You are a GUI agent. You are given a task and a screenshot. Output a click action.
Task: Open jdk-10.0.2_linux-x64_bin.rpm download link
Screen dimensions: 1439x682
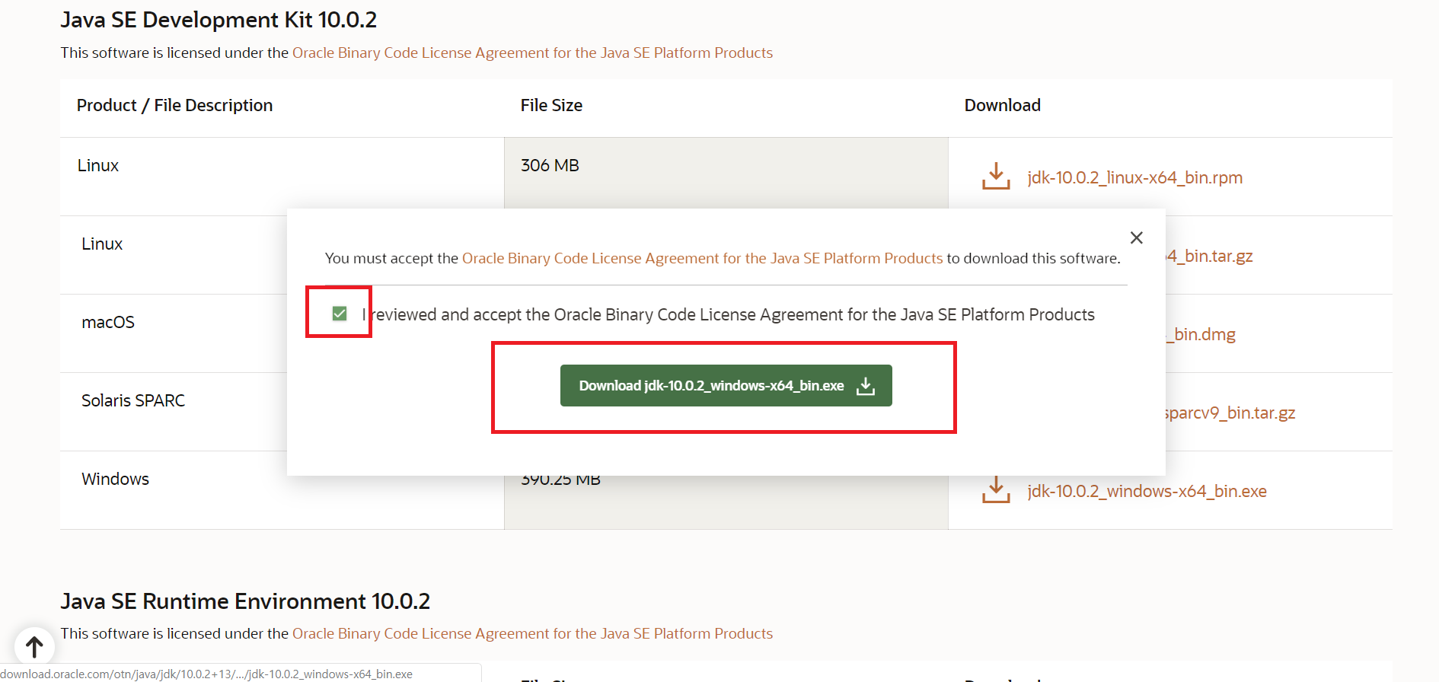click(1134, 177)
